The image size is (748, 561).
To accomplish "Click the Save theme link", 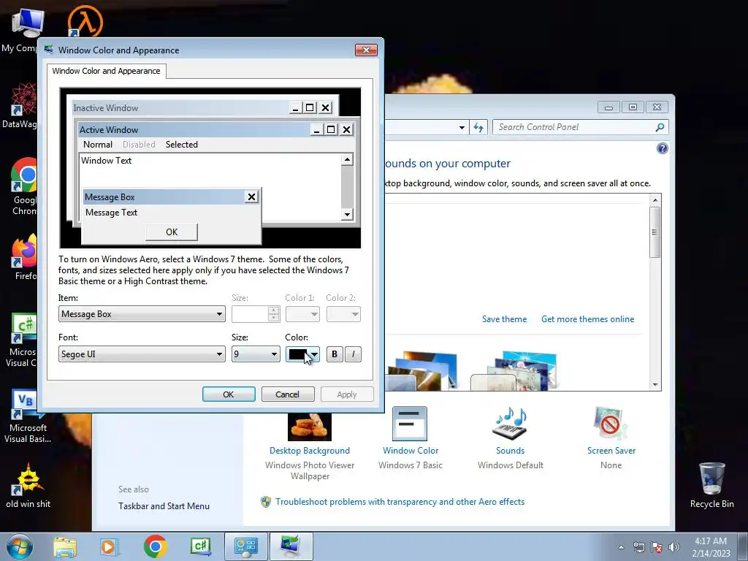I will tap(504, 319).
